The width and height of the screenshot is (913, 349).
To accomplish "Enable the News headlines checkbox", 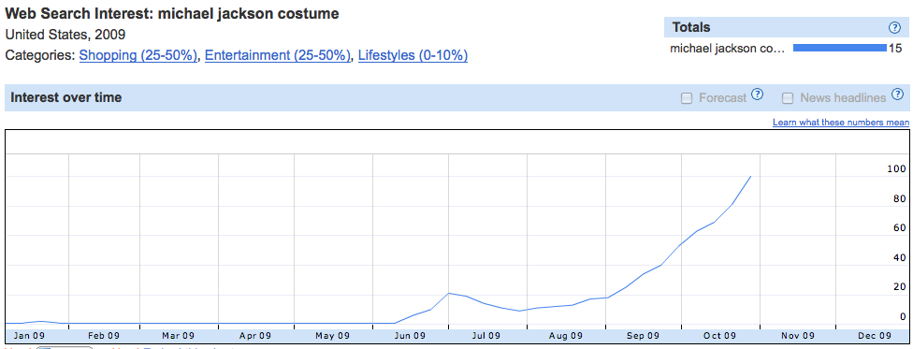I will [788, 98].
